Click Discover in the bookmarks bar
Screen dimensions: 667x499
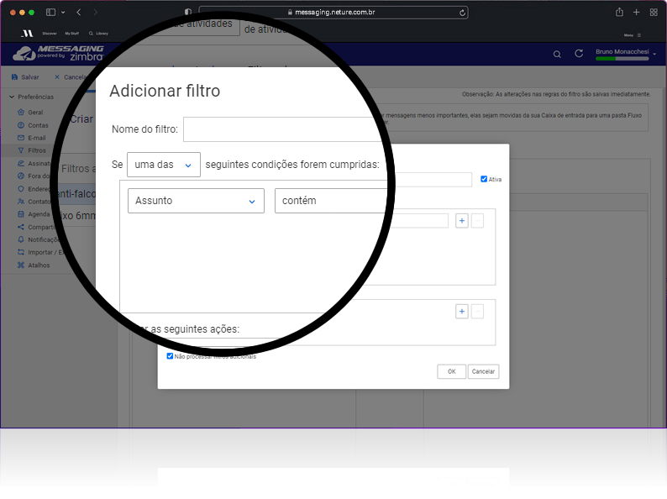pyautogui.click(x=50, y=33)
